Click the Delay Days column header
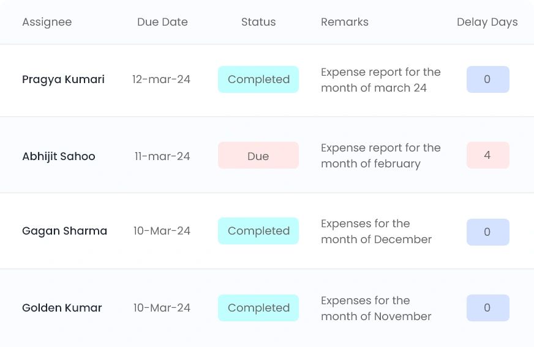534x347 pixels. point(487,22)
